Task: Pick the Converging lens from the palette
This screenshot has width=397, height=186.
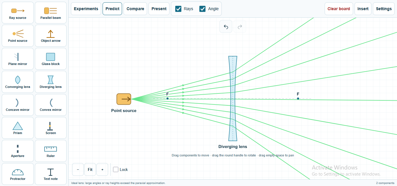Action: tap(18, 82)
